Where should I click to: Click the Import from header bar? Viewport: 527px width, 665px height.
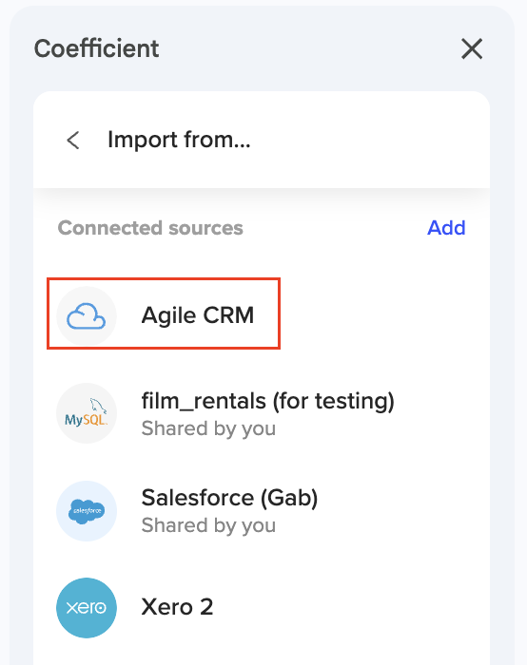pyautogui.click(x=262, y=140)
